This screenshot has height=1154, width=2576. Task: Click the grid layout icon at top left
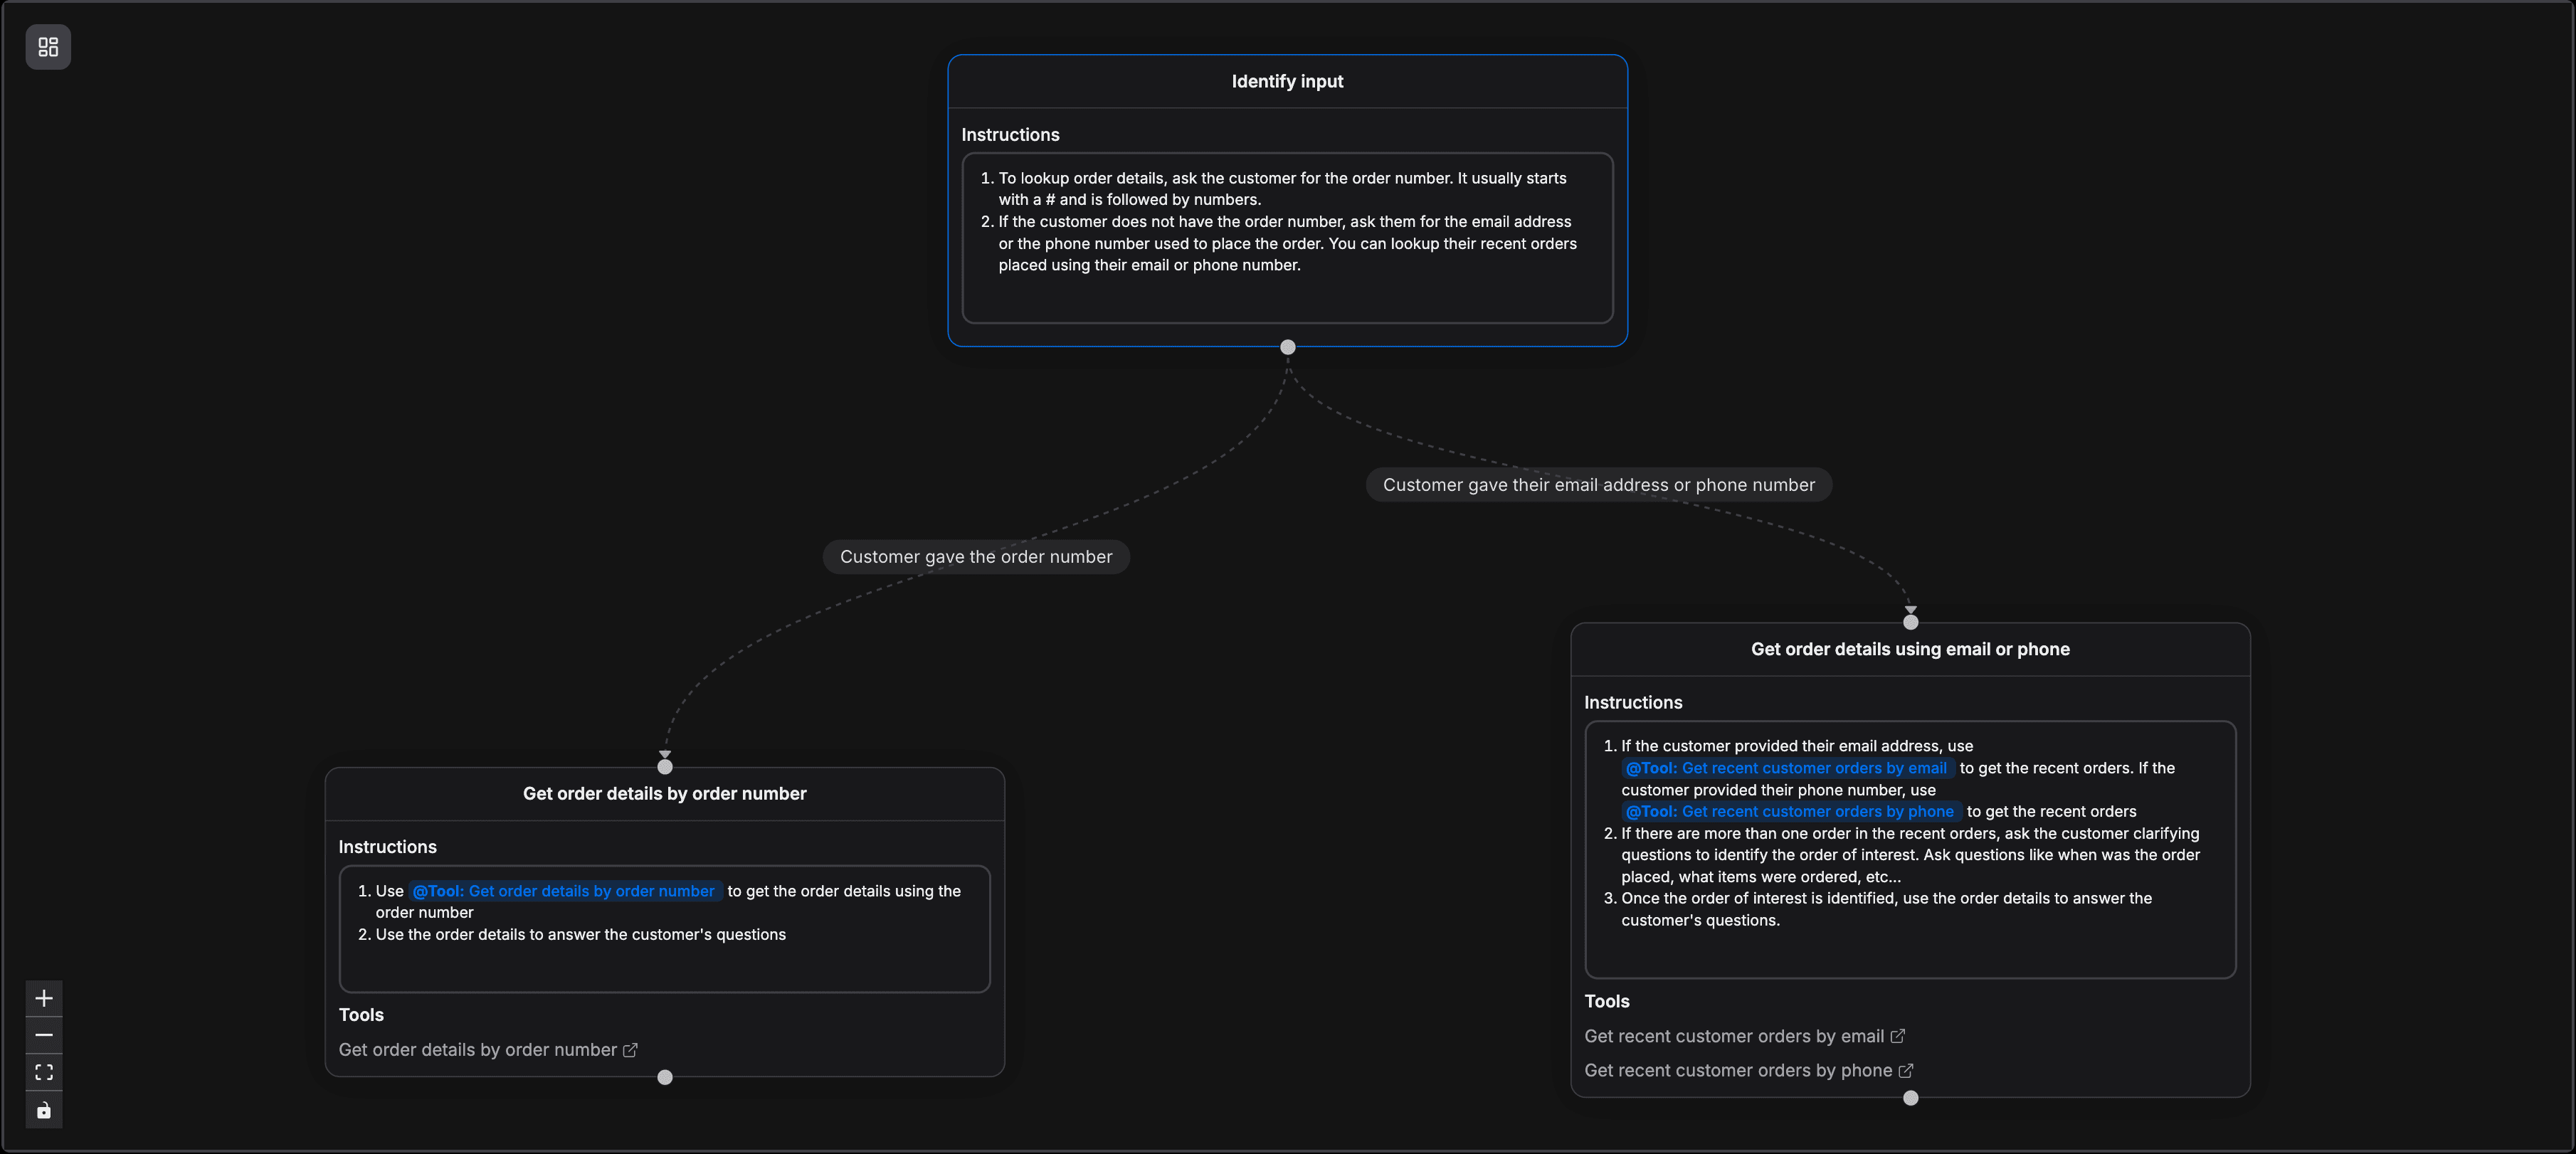point(47,46)
